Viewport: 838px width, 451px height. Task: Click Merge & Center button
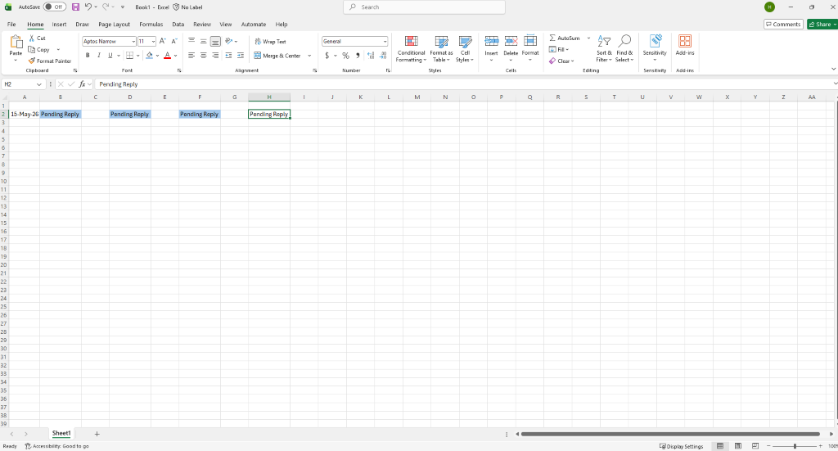[277, 56]
